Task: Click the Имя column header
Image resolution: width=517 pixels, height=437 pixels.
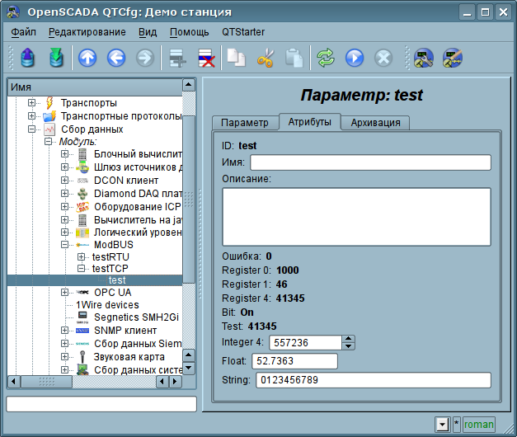Action: coord(95,87)
